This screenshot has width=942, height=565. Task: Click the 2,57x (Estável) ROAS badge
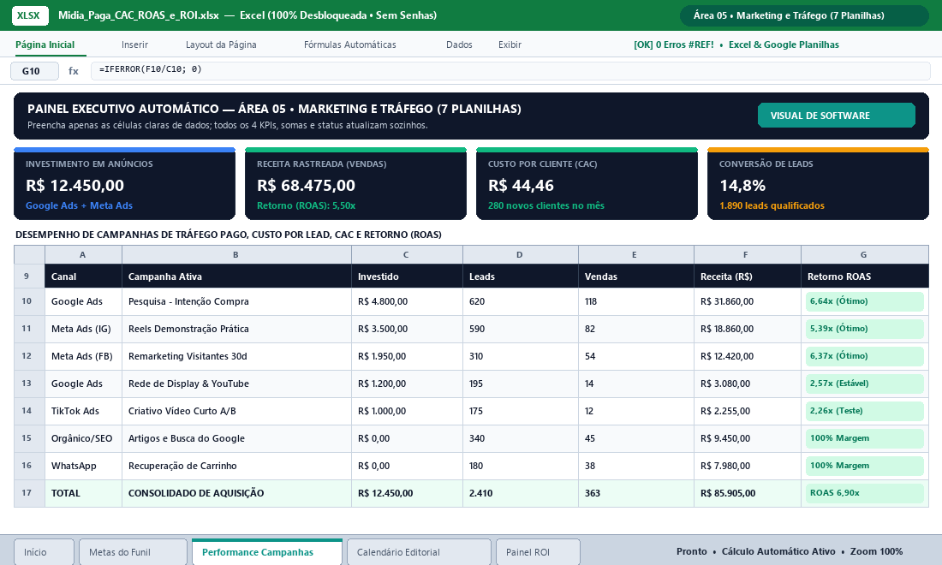pyautogui.click(x=865, y=384)
